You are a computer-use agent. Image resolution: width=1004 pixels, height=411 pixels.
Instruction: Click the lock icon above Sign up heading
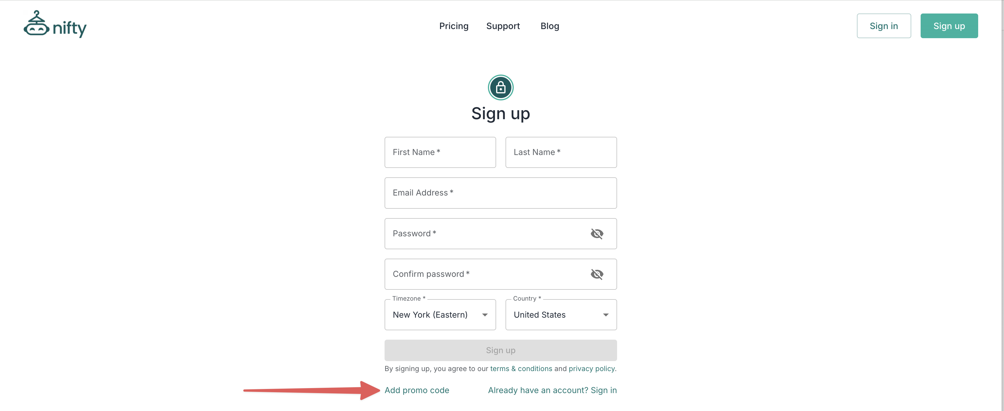click(x=501, y=87)
